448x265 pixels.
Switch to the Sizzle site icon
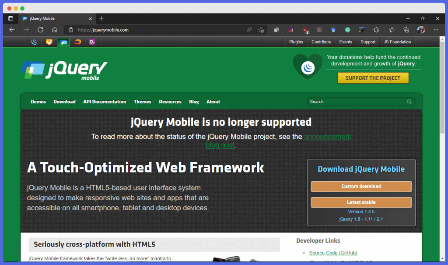pyautogui.click(x=77, y=42)
